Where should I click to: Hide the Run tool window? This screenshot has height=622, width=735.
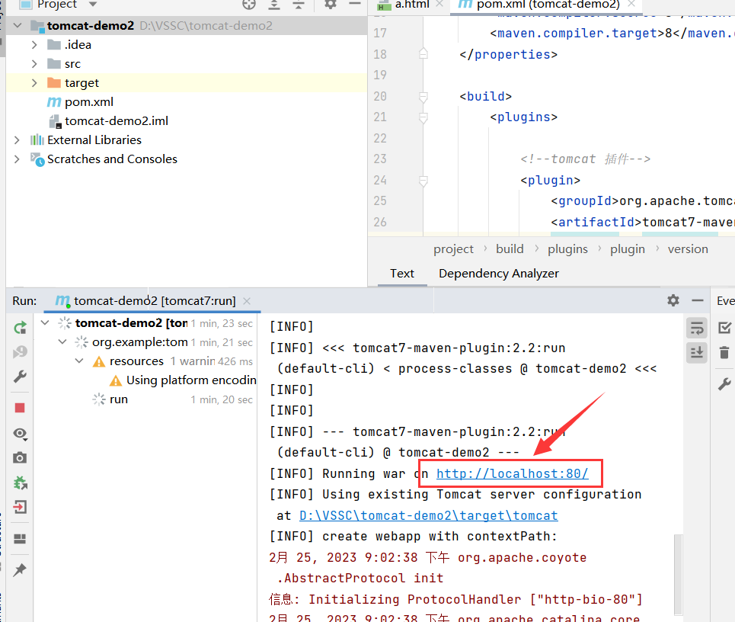point(698,300)
